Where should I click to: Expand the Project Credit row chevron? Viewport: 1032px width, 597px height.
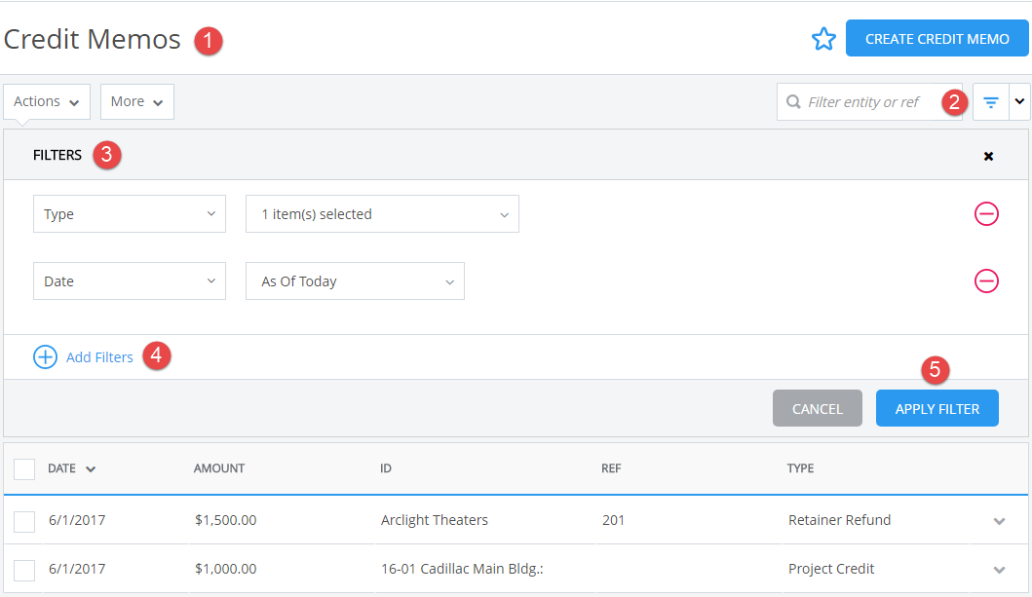click(999, 570)
